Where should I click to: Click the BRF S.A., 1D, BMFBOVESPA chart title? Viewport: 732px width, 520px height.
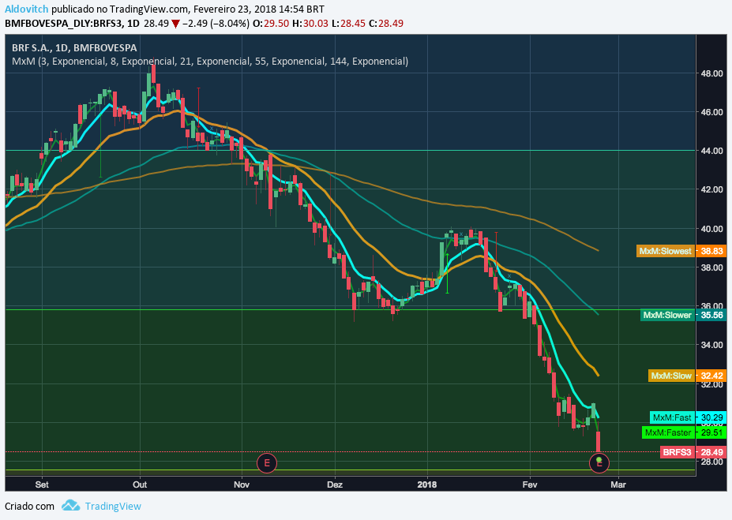[x=74, y=47]
